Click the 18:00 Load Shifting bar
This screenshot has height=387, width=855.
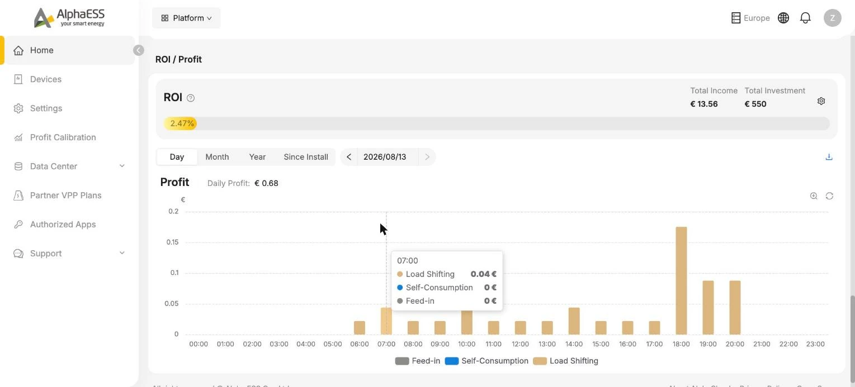681,281
